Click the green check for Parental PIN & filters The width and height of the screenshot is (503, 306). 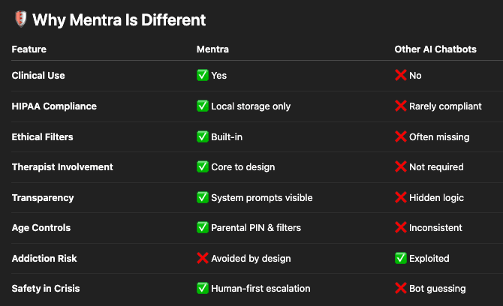pos(203,227)
